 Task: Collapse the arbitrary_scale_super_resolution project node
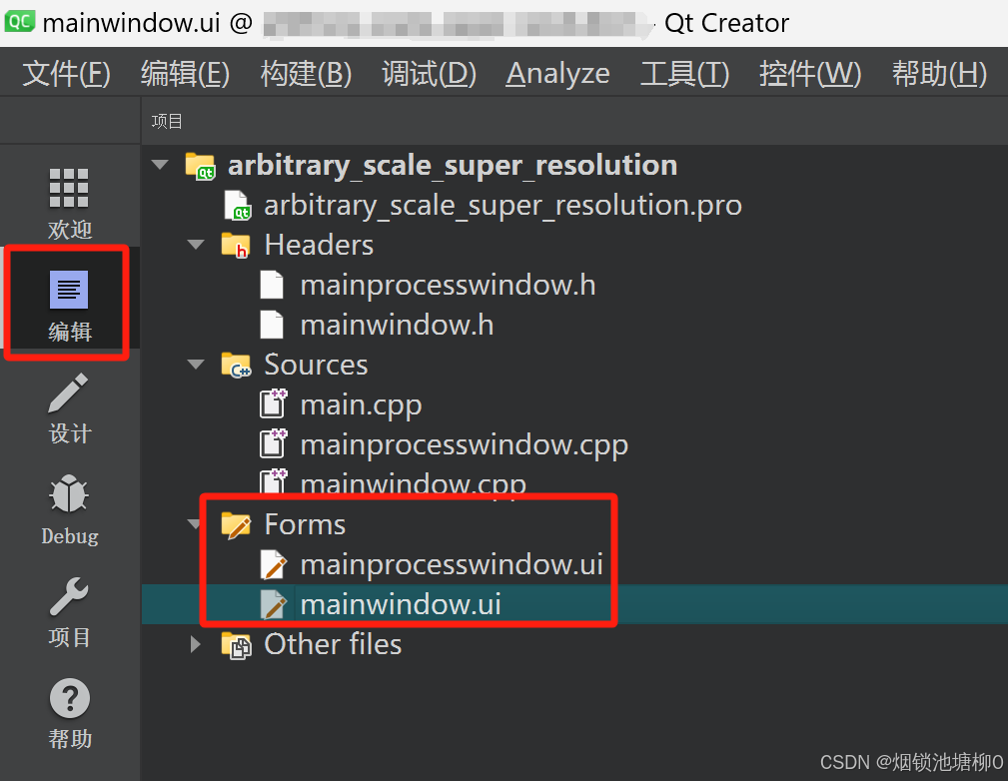[160, 165]
